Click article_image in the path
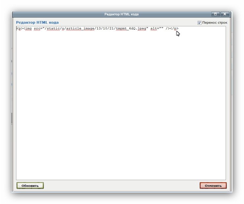Image resolution: width=244 pixels, height=204 pixels. point(80,29)
